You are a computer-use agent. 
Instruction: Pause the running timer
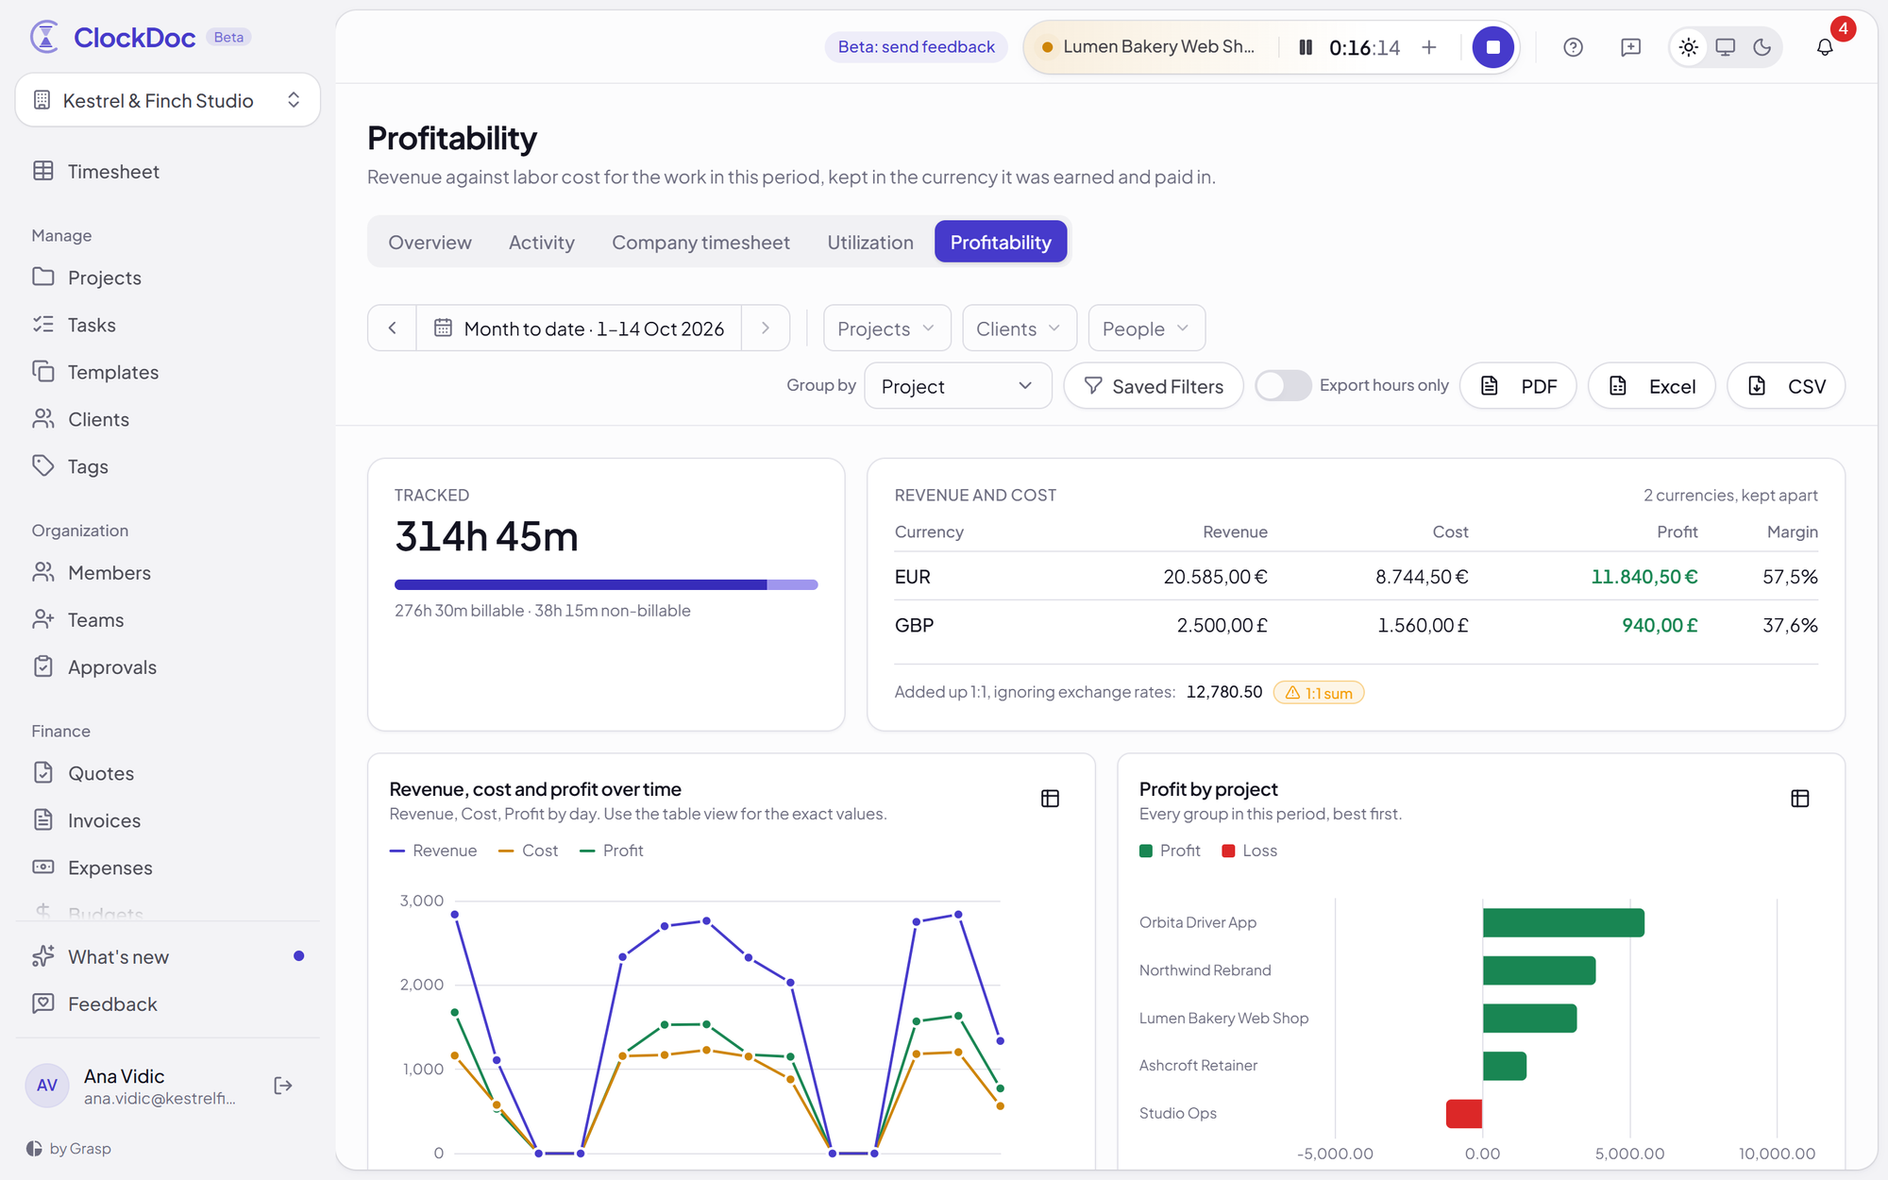[x=1306, y=47]
